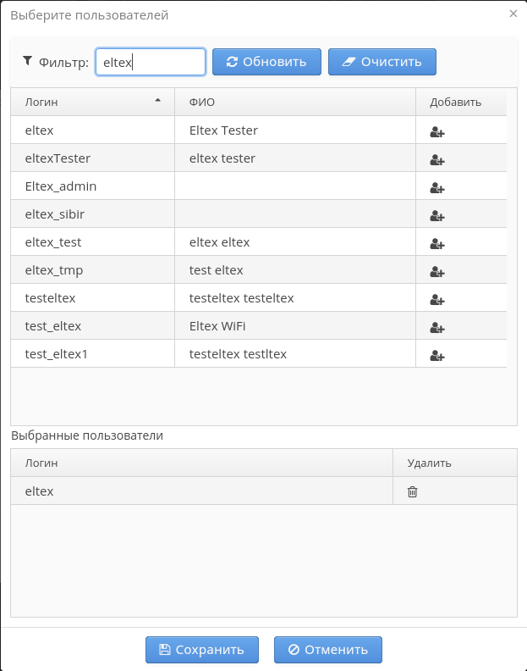Click add-user icon for eltex_sibir
Screen dimensions: 527x671
437,215
